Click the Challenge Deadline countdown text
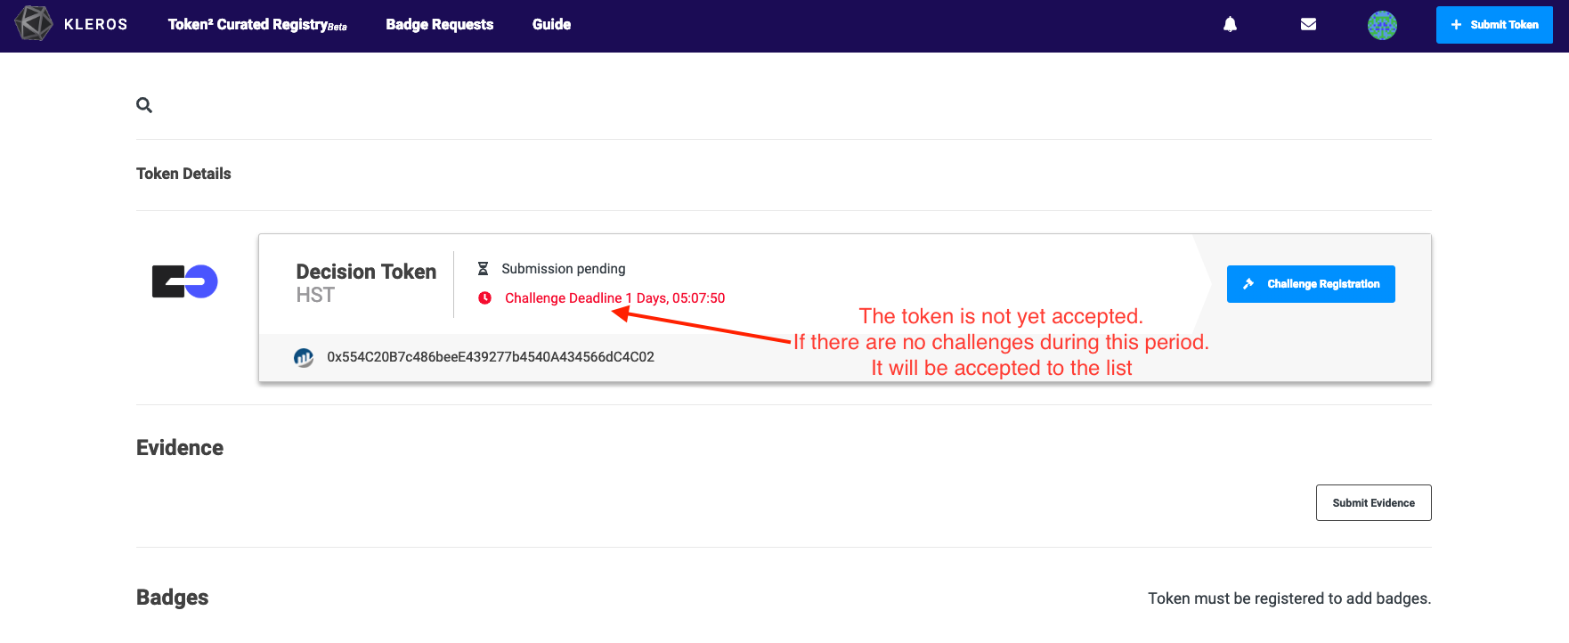 pyautogui.click(x=615, y=297)
